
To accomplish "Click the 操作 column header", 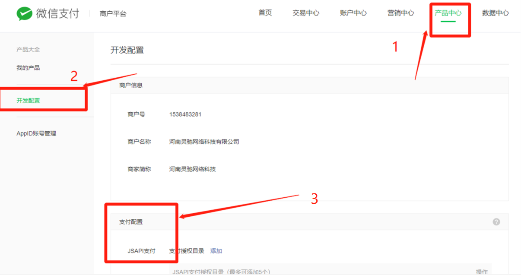I will 482,272.
